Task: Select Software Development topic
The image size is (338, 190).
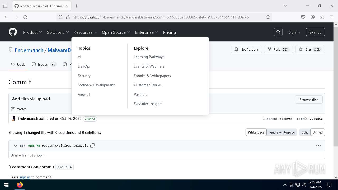Action: (x=96, y=85)
